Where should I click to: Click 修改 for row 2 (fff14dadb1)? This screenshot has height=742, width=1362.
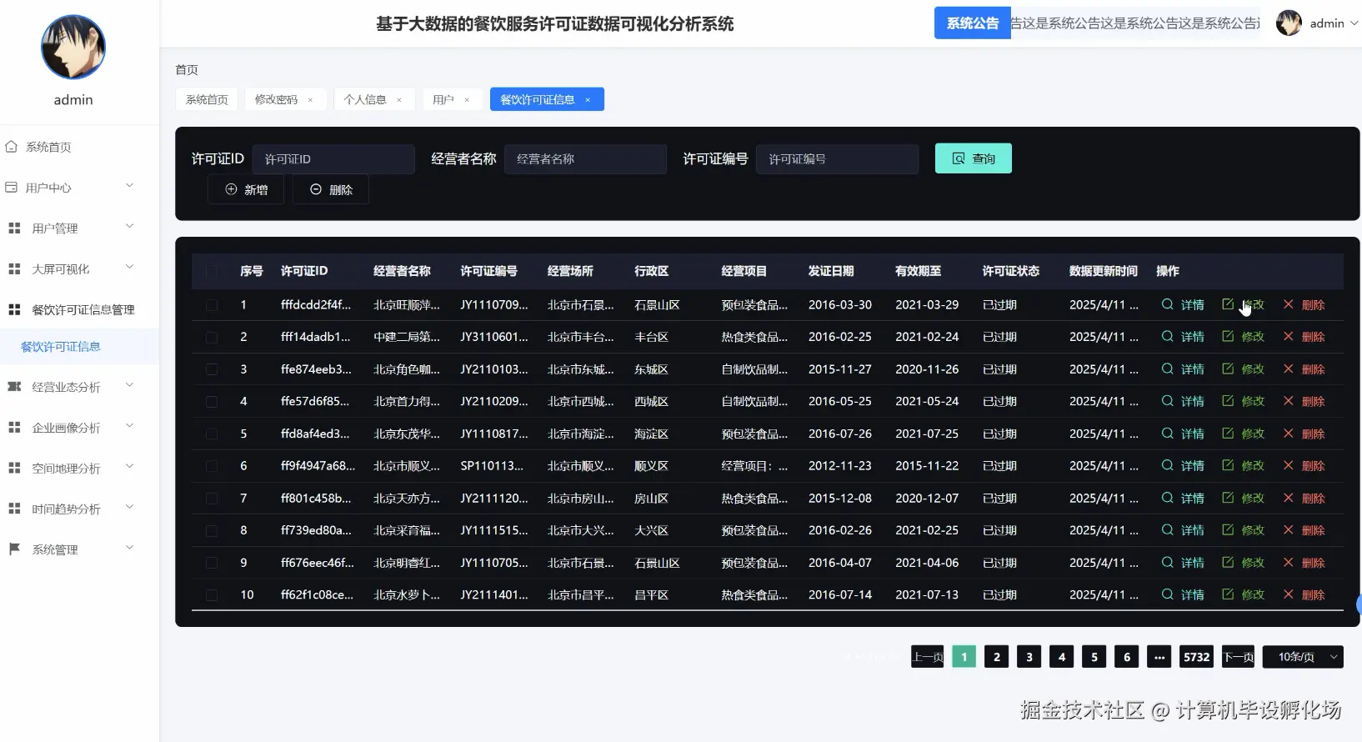[x=1244, y=337]
